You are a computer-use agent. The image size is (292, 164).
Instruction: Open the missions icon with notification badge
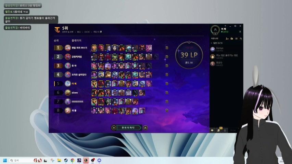(219, 130)
